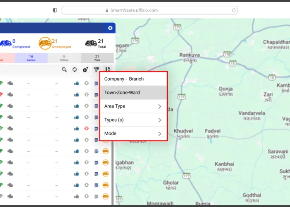
Task: Click the orange Undeployed truck icon
Action: tap(45, 43)
